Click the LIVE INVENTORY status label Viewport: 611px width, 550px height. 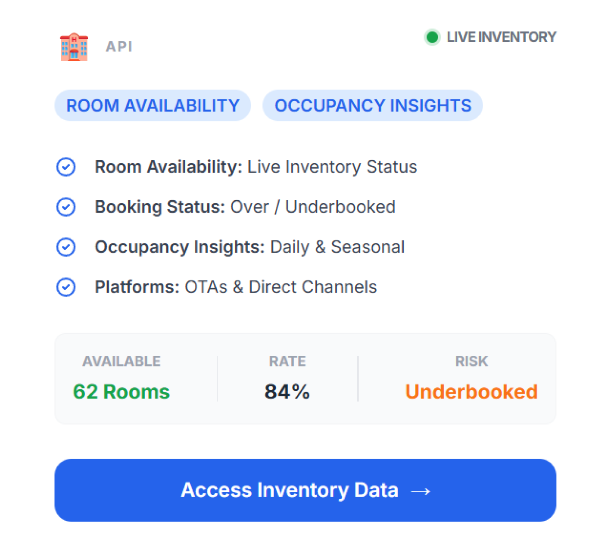pos(501,37)
